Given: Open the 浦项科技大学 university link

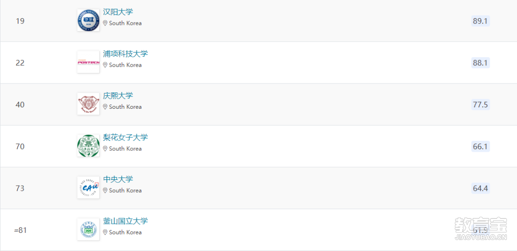Looking at the screenshot, I should click(x=125, y=54).
